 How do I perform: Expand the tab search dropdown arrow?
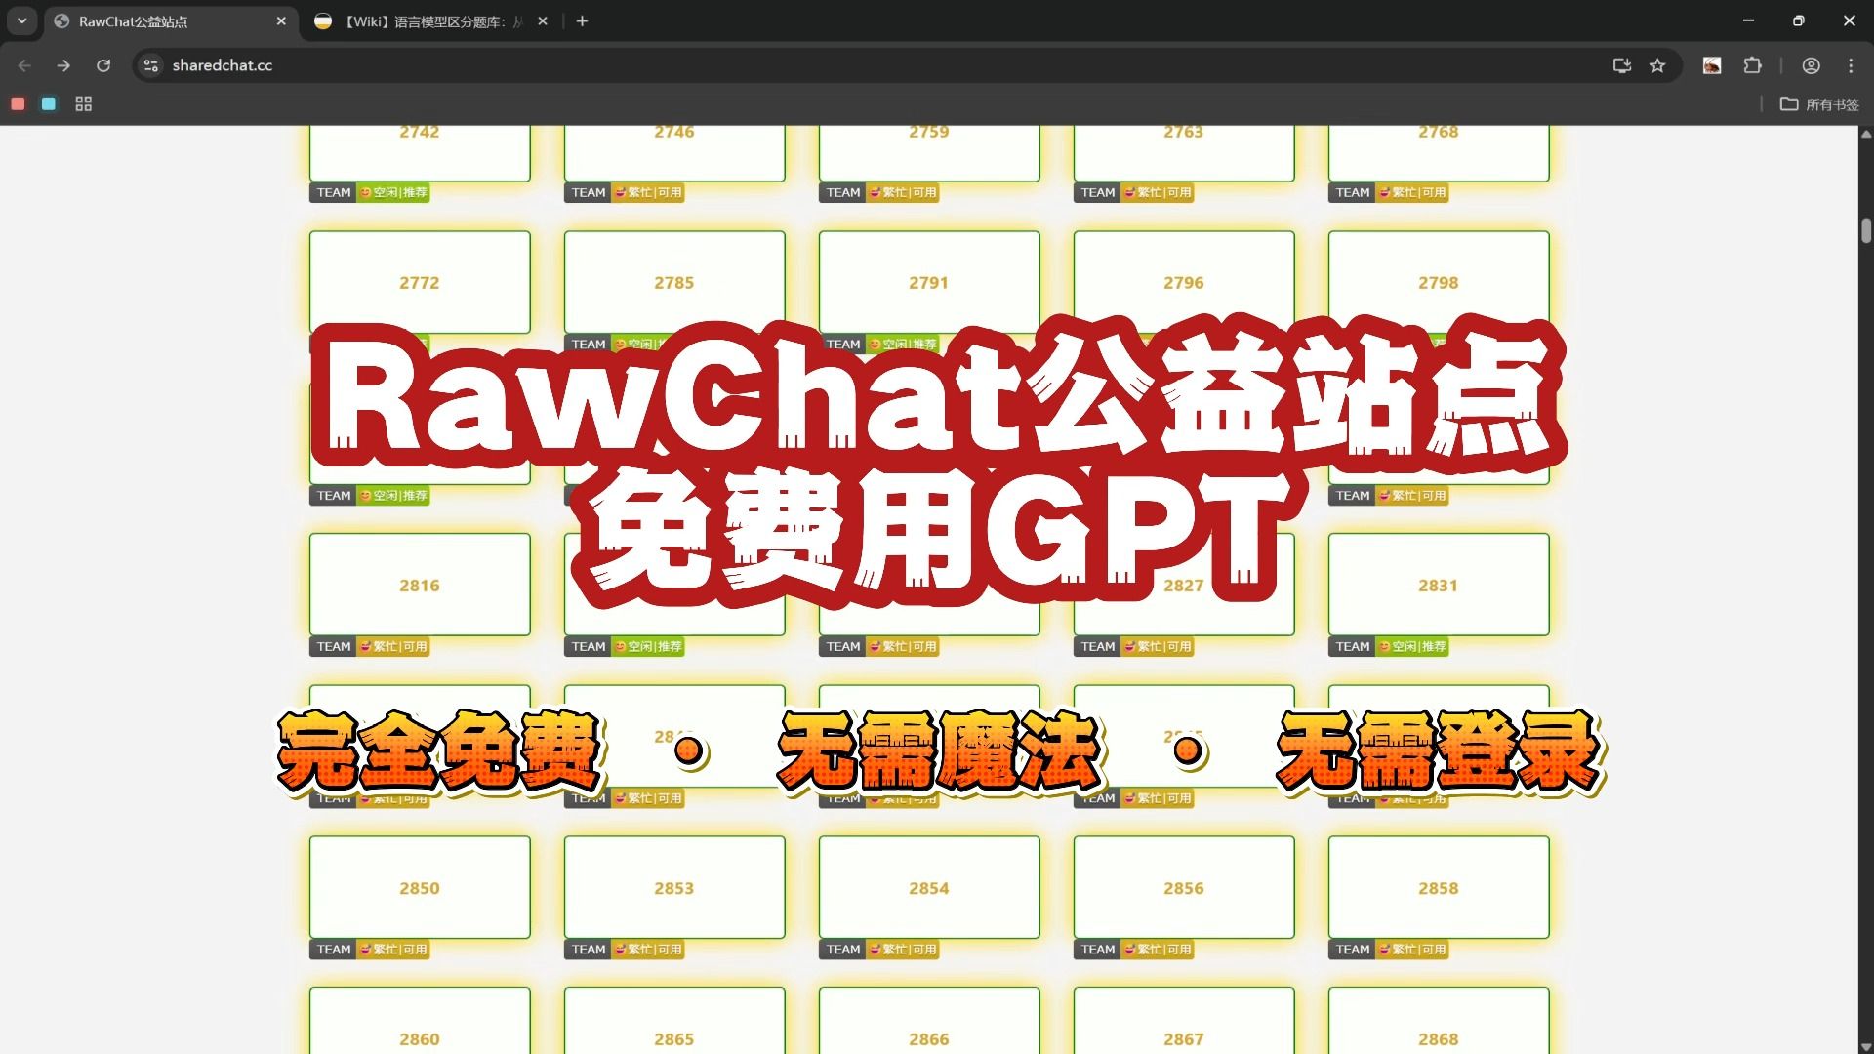pyautogui.click(x=21, y=20)
